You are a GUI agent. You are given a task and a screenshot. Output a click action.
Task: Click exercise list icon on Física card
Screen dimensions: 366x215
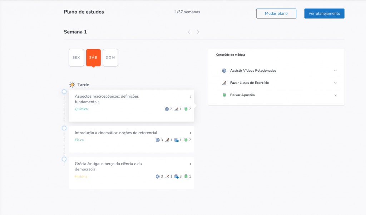[167, 140]
